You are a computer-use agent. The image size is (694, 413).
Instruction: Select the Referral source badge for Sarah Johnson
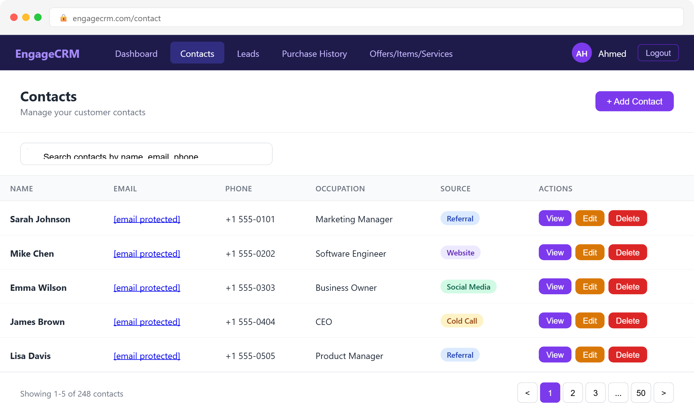point(460,218)
